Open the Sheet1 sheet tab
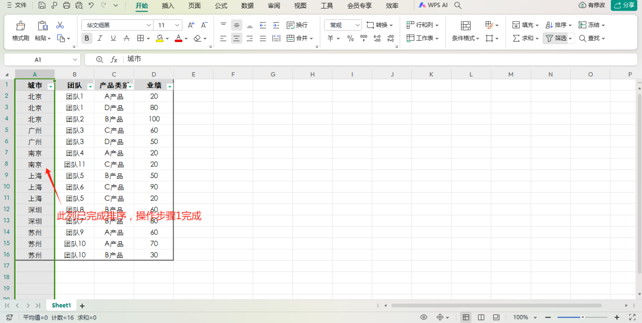Image resolution: width=642 pixels, height=323 pixels. pyautogui.click(x=61, y=305)
